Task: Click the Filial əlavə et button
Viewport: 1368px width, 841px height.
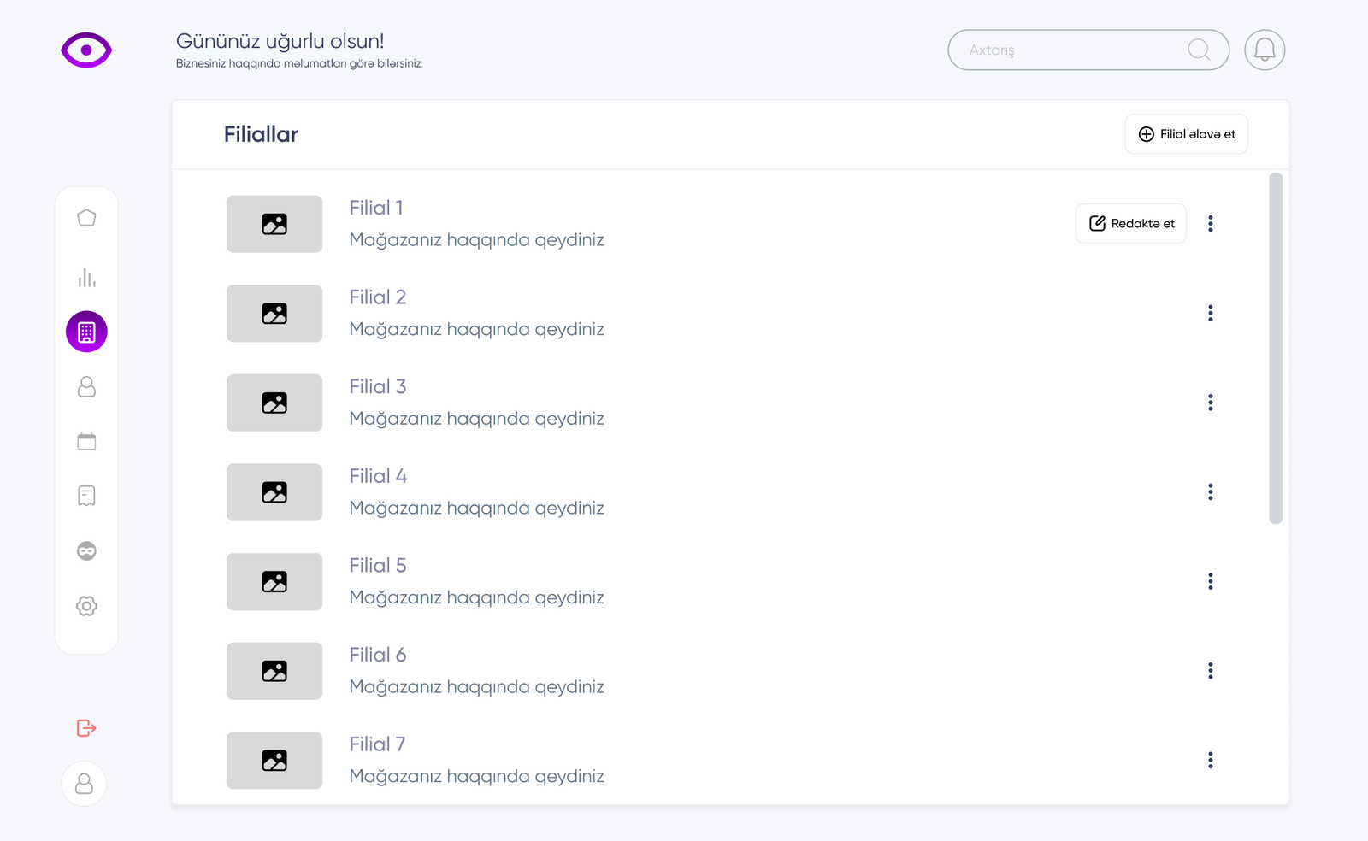Action: (1186, 134)
